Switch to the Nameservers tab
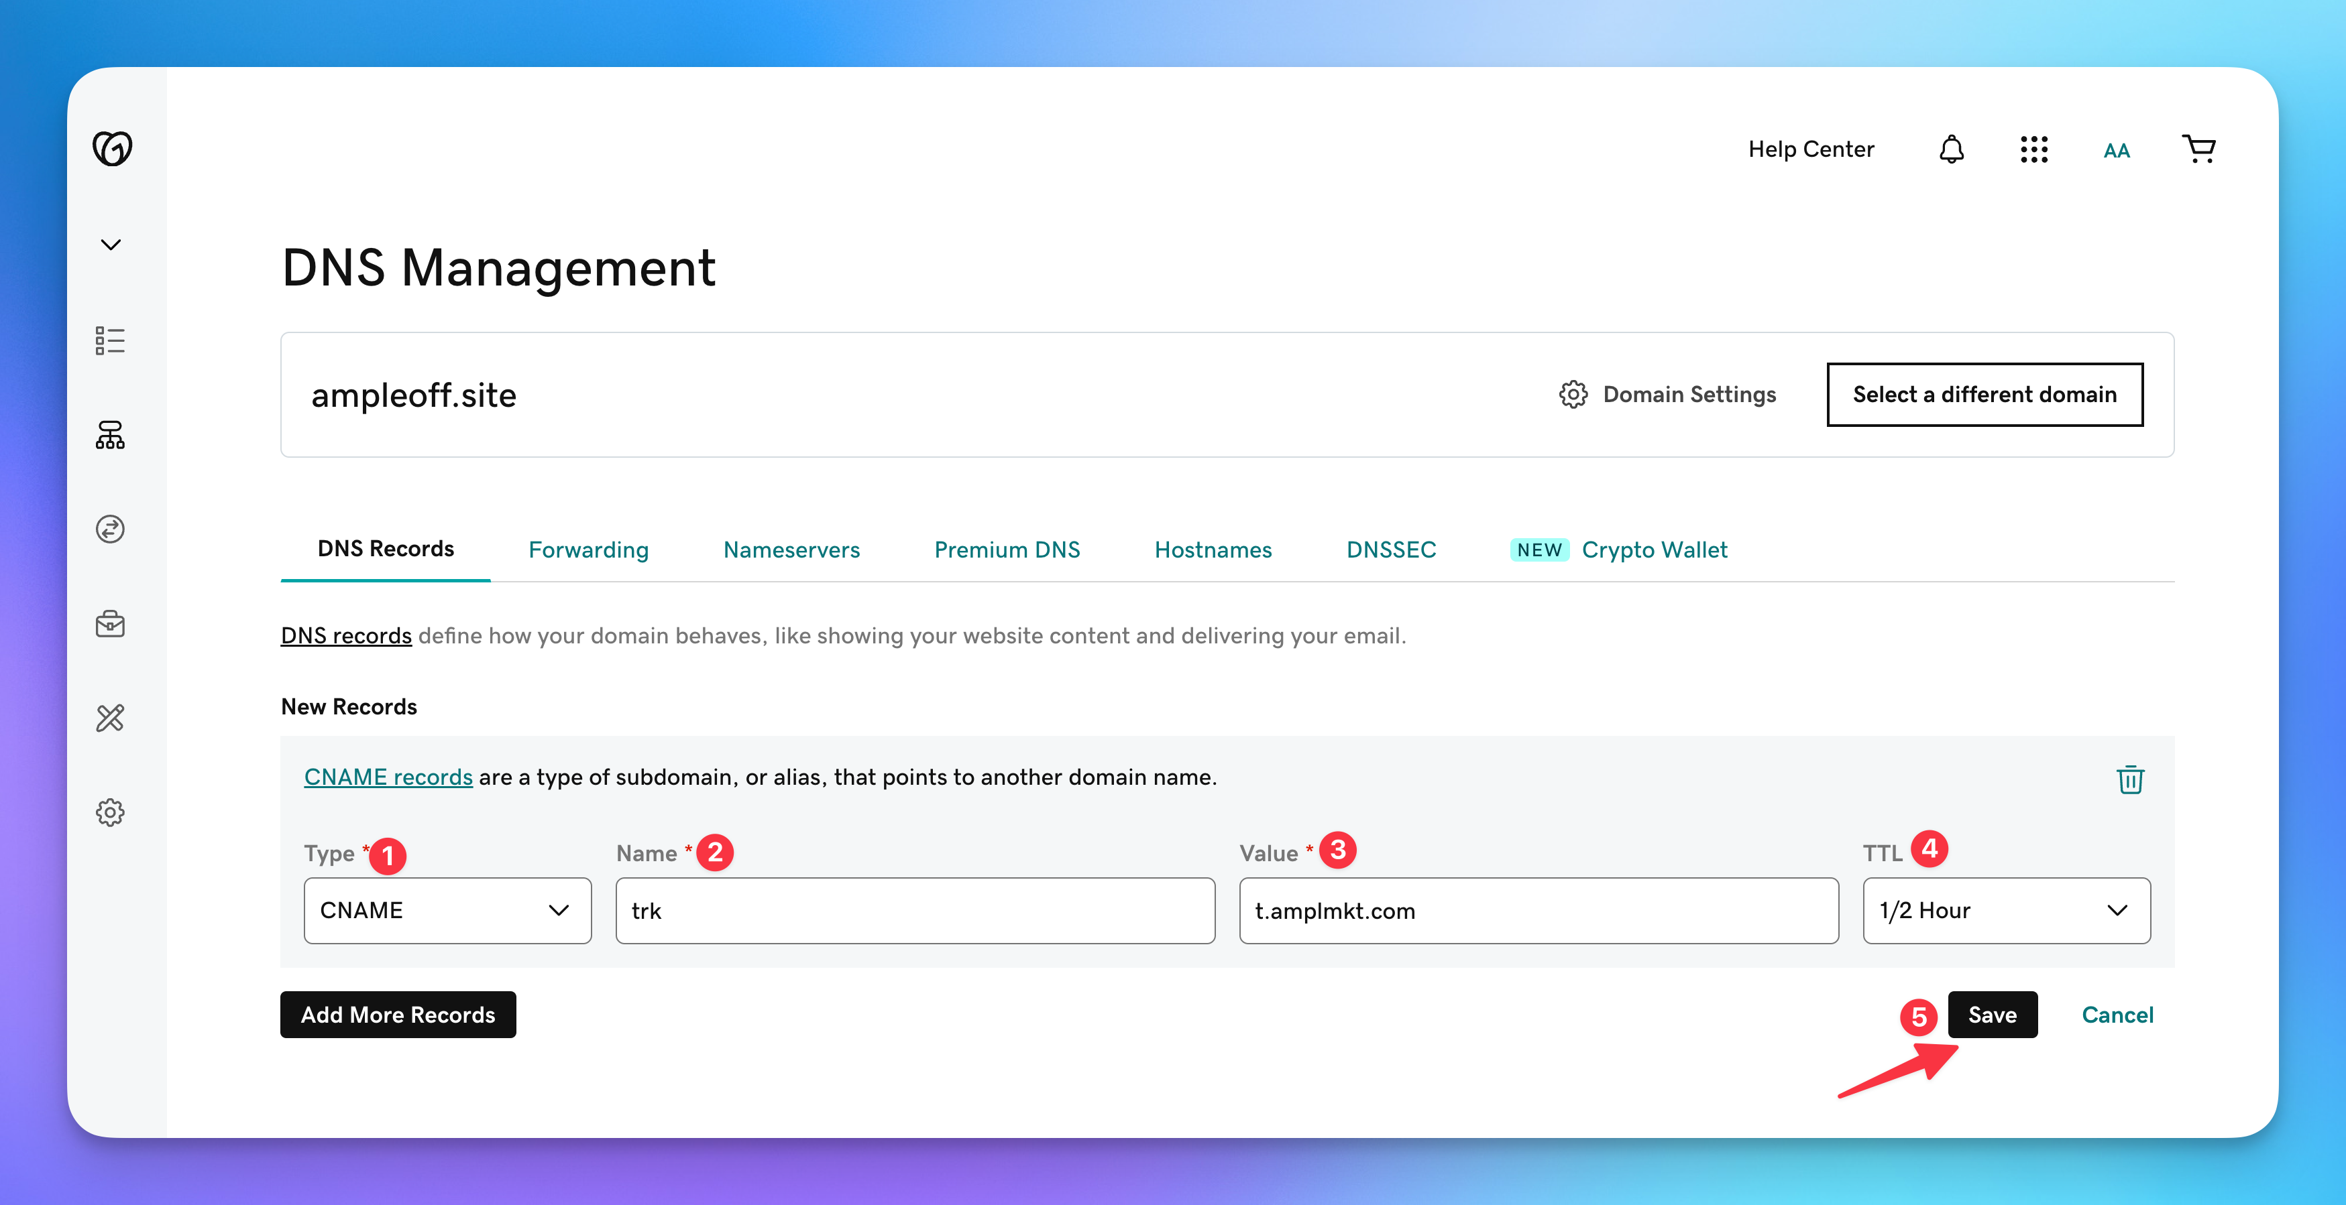The height and width of the screenshot is (1205, 2346). [x=791, y=550]
